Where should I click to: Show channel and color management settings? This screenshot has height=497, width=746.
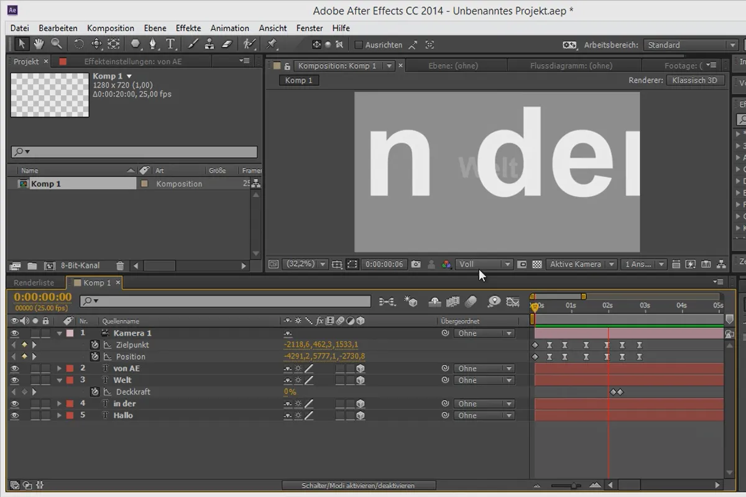coord(446,264)
